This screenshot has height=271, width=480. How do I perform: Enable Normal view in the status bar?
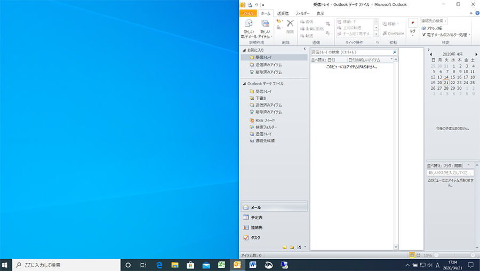coord(412,255)
